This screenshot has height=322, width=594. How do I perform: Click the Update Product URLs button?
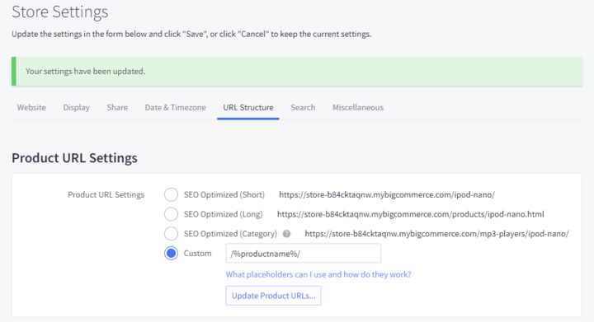point(274,296)
